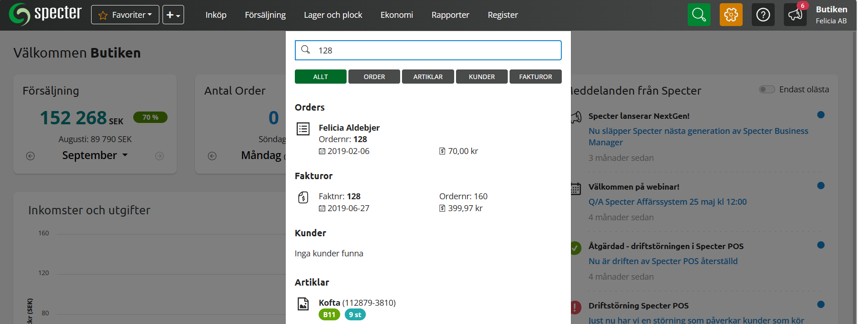Open help with the question mark icon
858x324 pixels.
pyautogui.click(x=763, y=15)
